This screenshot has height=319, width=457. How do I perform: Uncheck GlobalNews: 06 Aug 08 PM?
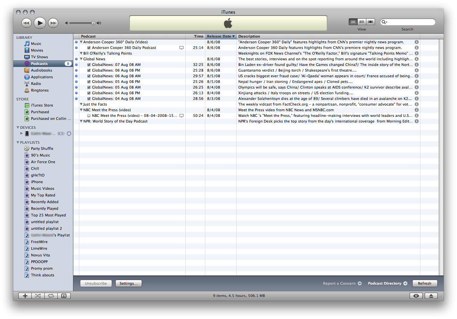pos(89,70)
